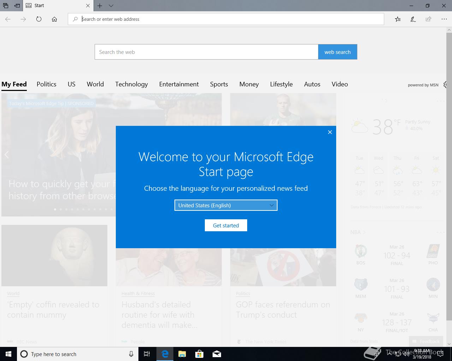Open GOP faces referendum article
Image resolution: width=452 pixels, height=361 pixels.
pos(283,310)
